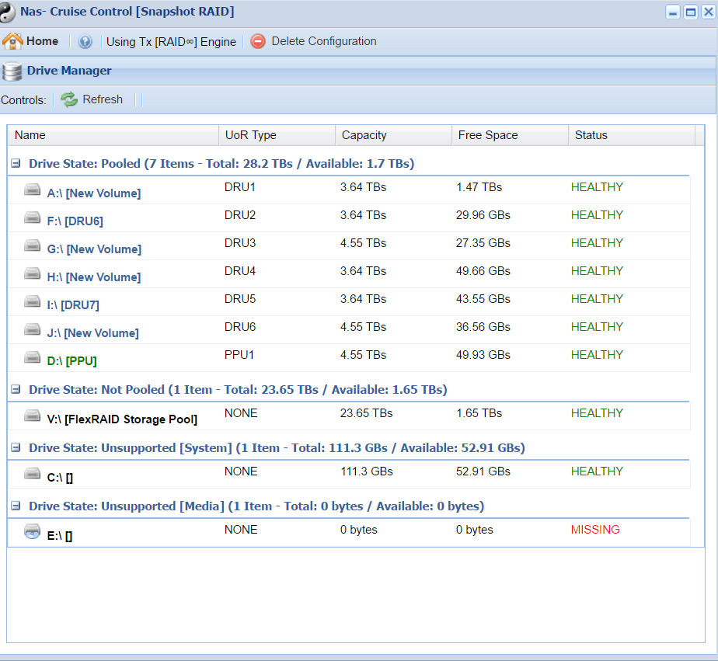Collapse the Unsupported [System] group
The height and width of the screenshot is (661, 718).
click(x=16, y=447)
